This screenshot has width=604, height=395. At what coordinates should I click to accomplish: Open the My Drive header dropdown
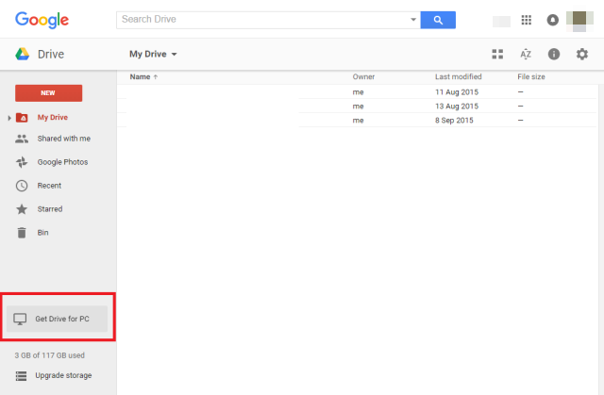pyautogui.click(x=153, y=54)
